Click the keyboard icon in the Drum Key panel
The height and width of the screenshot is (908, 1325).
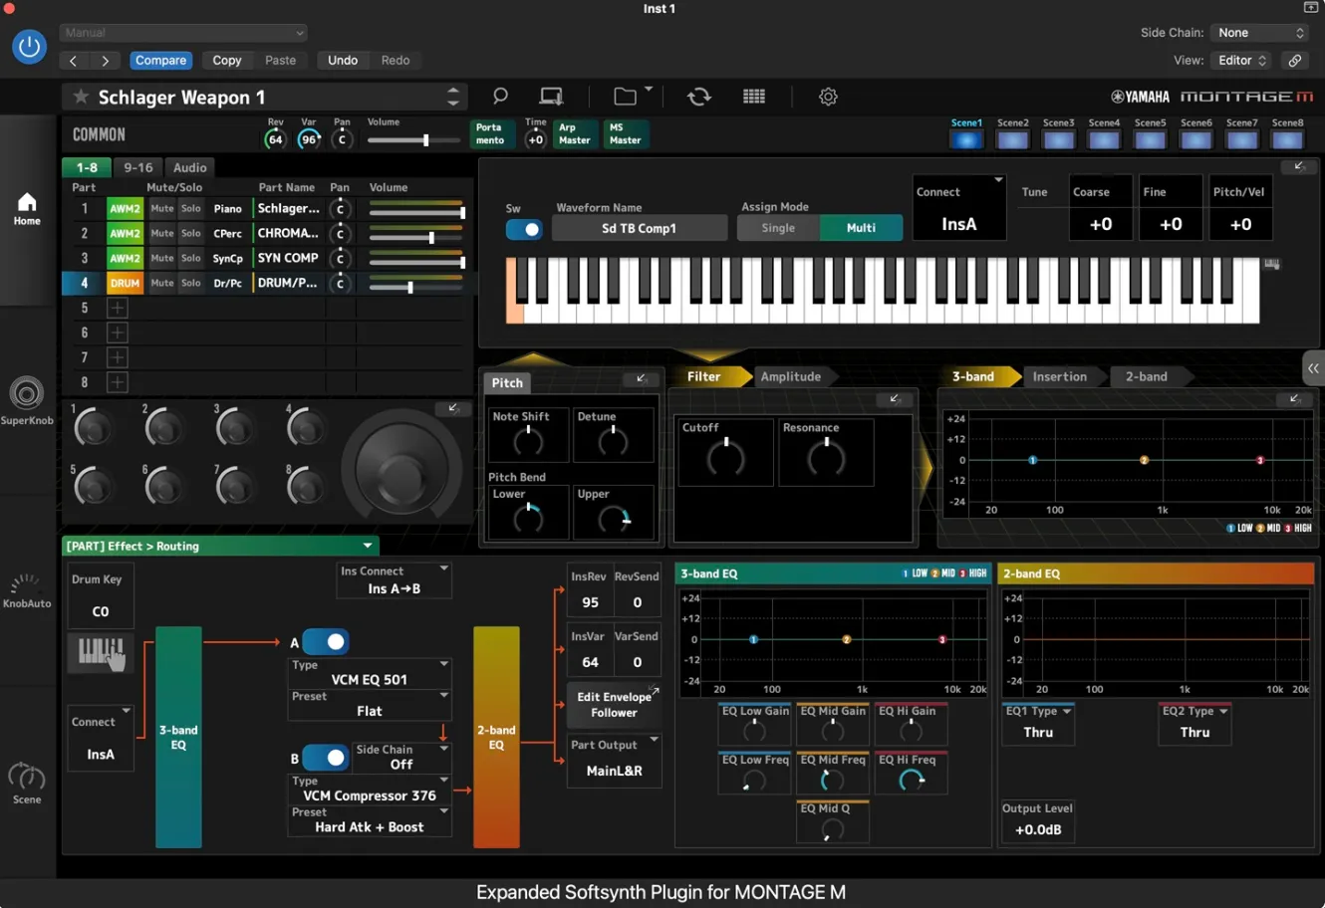[100, 653]
